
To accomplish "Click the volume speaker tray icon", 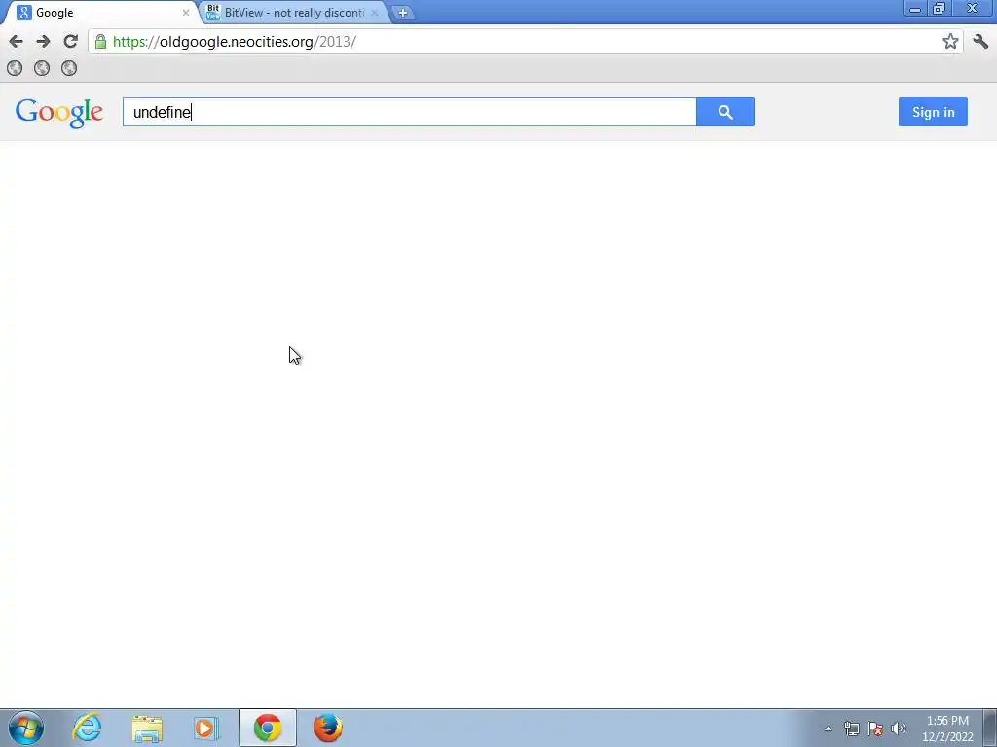I will pyautogui.click(x=899, y=729).
